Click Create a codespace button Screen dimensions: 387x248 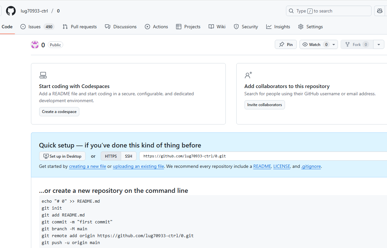pyautogui.click(x=59, y=112)
